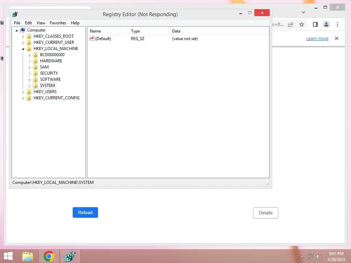Switch to Chrome in the taskbar
This screenshot has height=263, width=351.
pyautogui.click(x=49, y=256)
